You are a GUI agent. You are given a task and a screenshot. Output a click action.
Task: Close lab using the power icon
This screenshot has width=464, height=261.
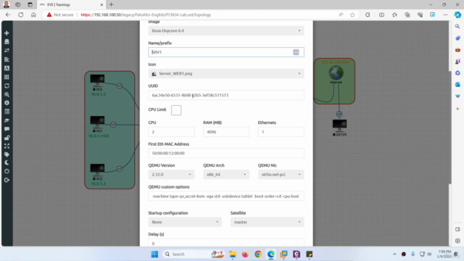(x=7, y=171)
